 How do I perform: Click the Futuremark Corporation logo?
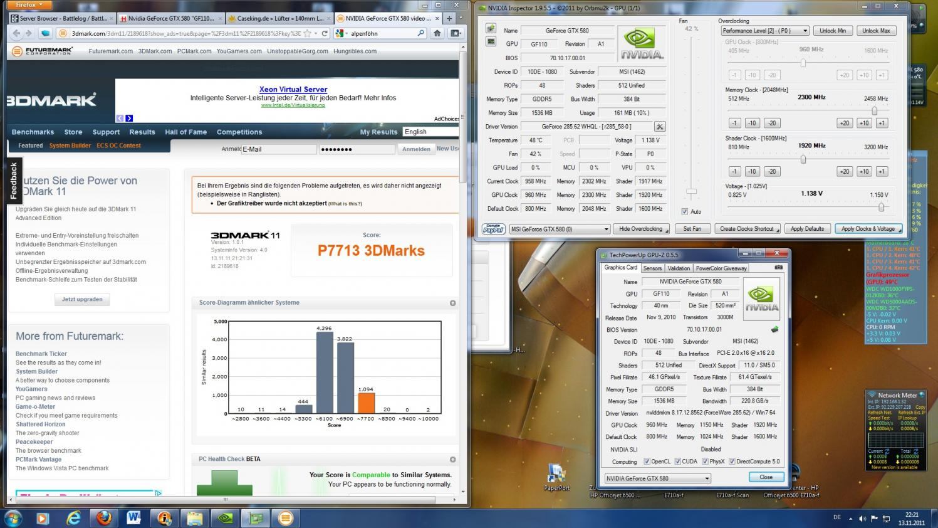pyautogui.click(x=43, y=51)
